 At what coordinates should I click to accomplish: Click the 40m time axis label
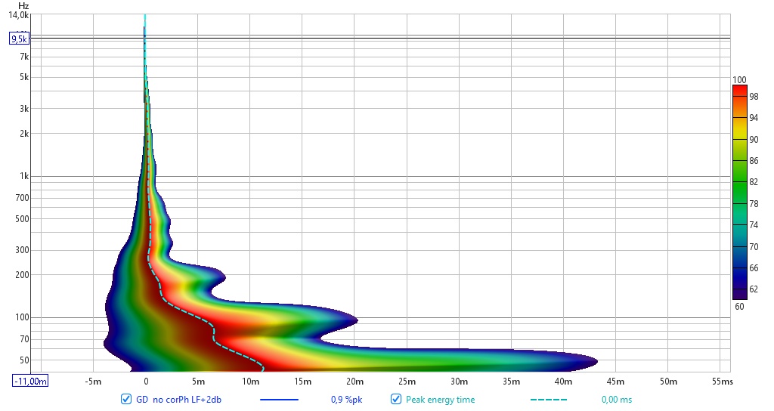pos(563,382)
